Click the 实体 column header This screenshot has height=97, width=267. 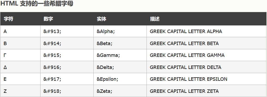102,19
